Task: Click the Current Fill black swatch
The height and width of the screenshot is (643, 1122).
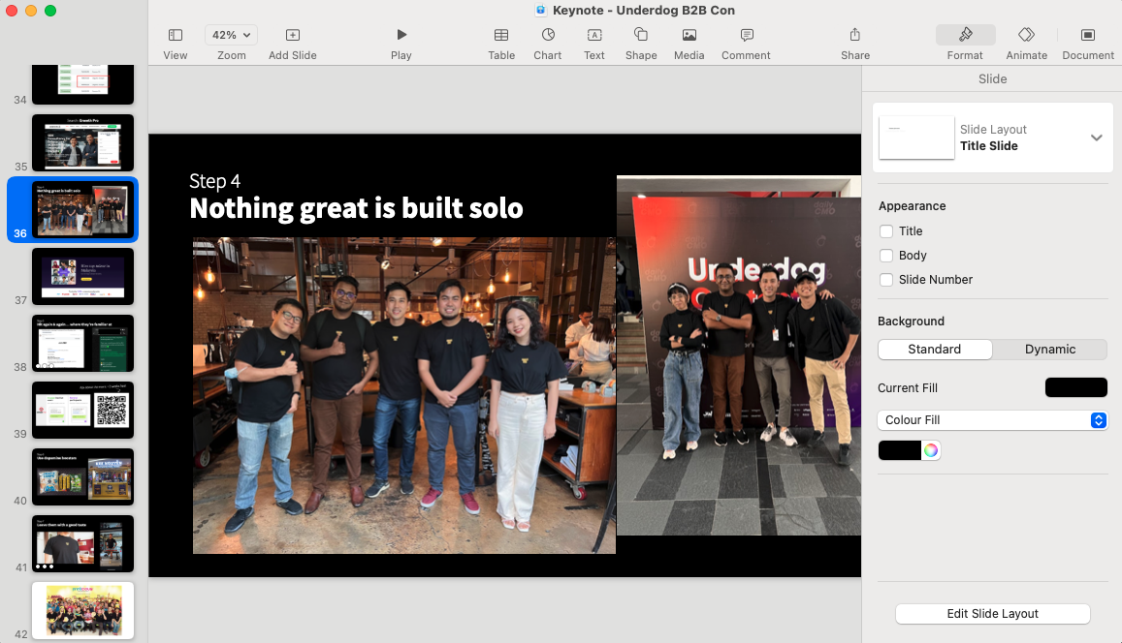Action: [x=1076, y=387]
